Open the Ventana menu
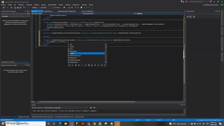 [84, 5]
